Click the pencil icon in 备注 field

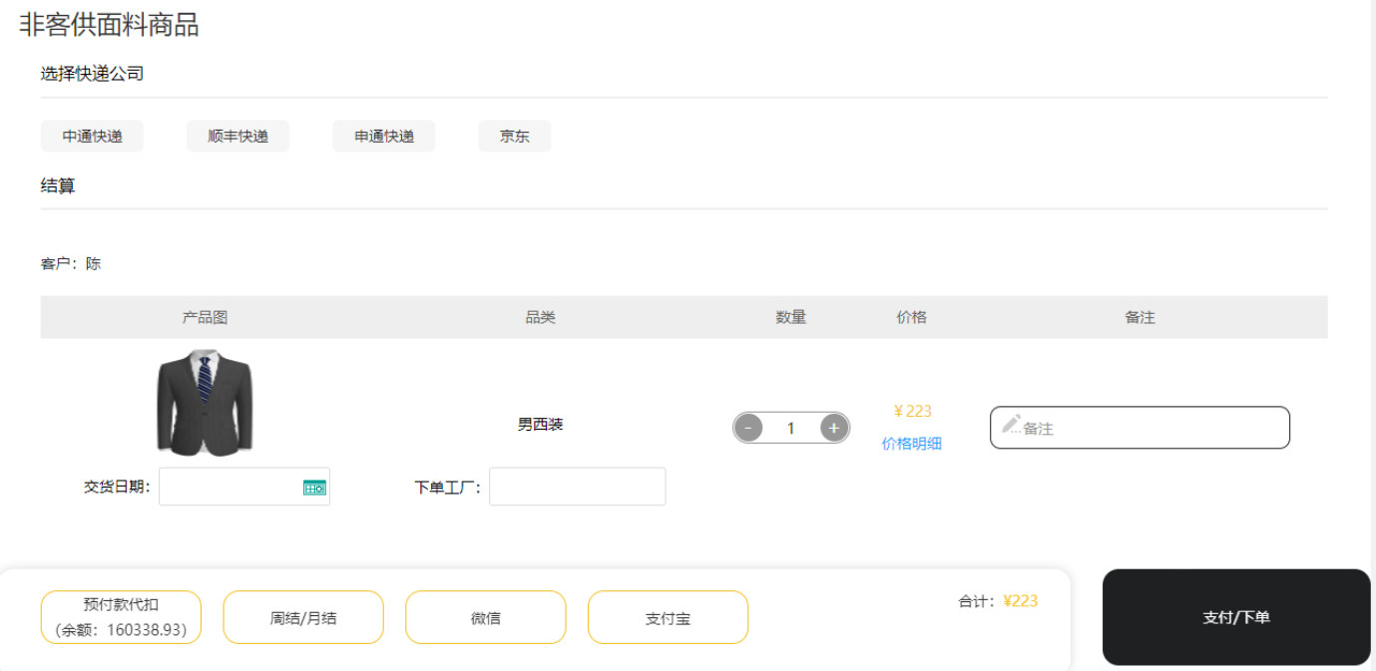point(1011,425)
